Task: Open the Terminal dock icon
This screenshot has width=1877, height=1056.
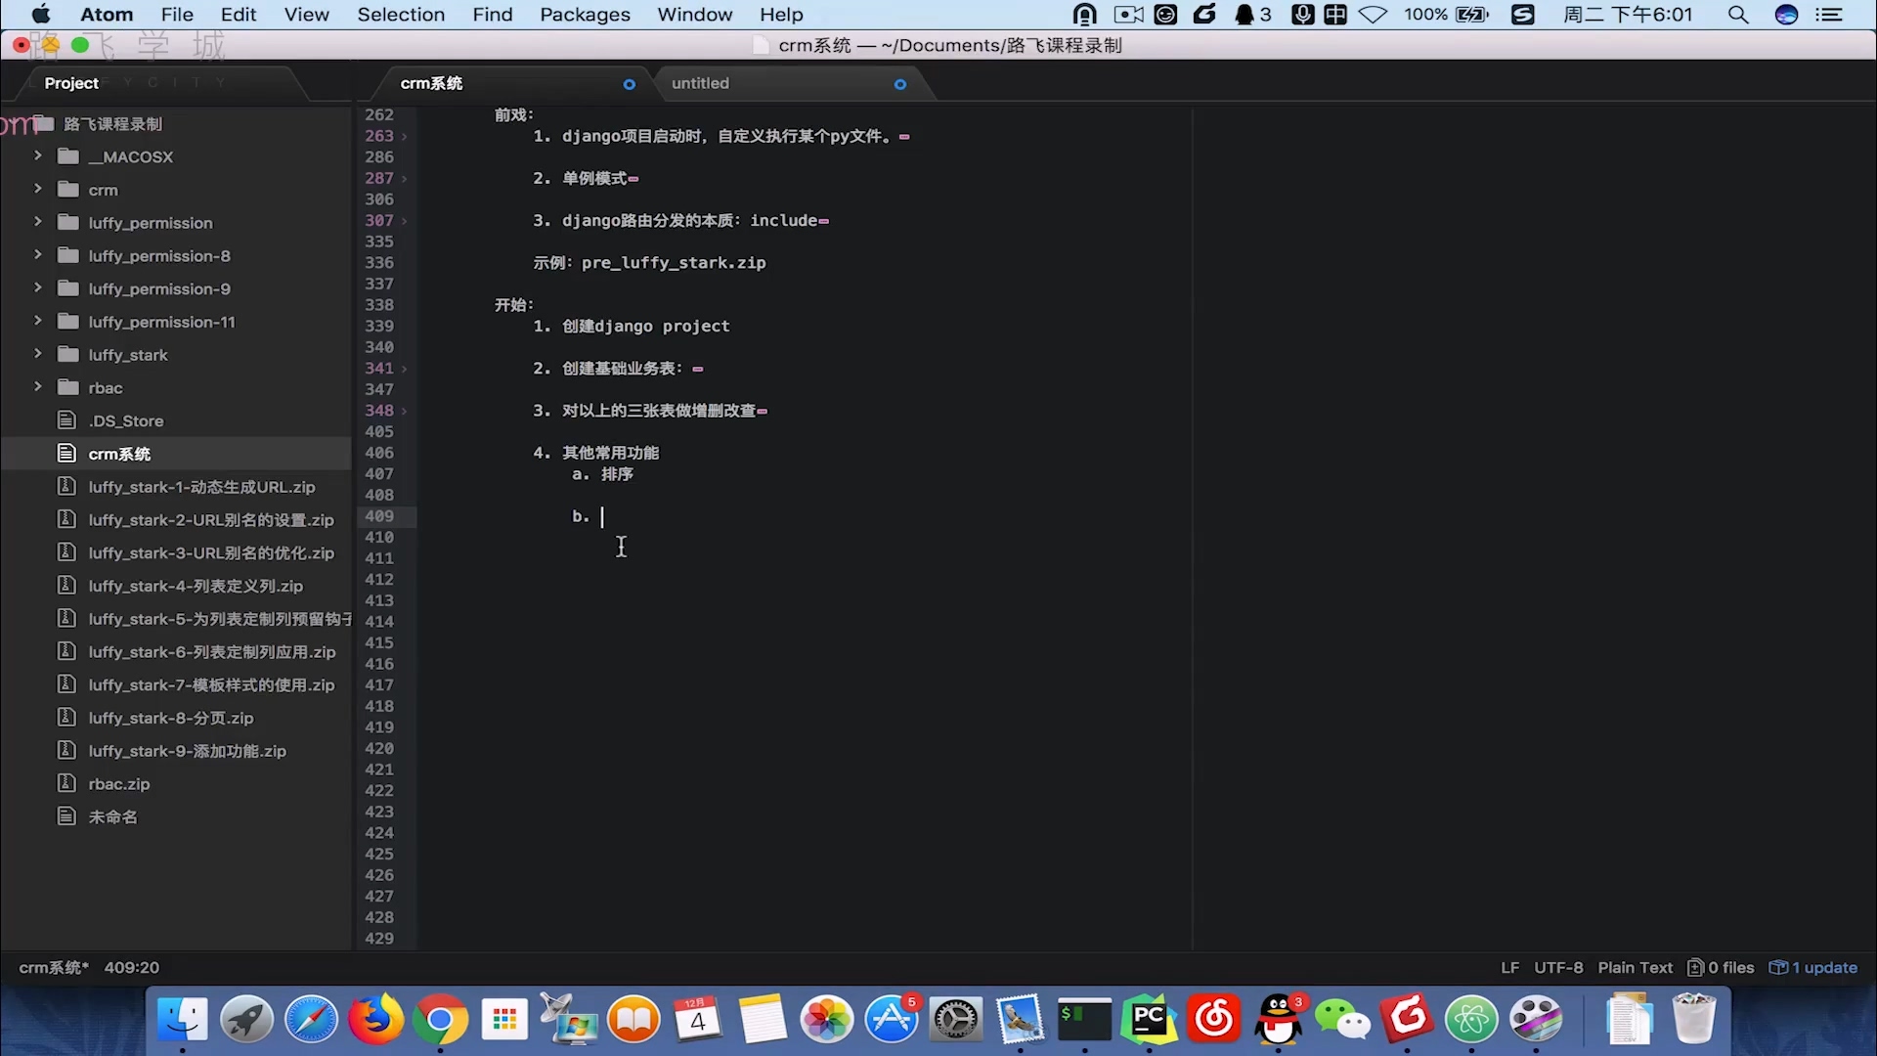Action: (1085, 1020)
